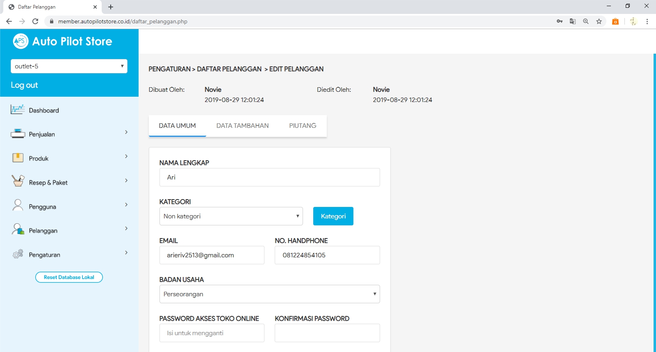
Task: Open the browser zoom magnifier icon
Action: click(x=586, y=21)
